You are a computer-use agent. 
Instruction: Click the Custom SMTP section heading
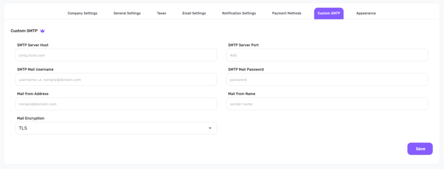(24, 31)
